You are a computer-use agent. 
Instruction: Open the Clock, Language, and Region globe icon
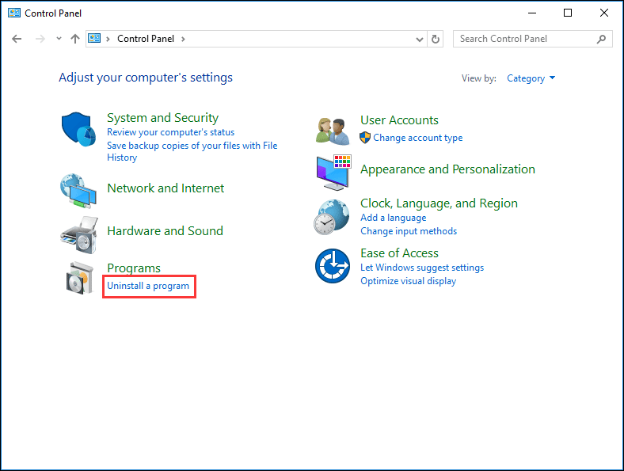point(332,217)
